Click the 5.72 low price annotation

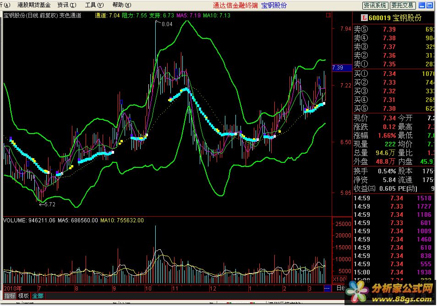point(50,204)
